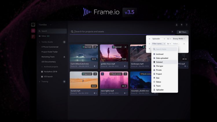Open Sunset.mp4 thumbnail
The image size is (217, 122).
coord(84,80)
